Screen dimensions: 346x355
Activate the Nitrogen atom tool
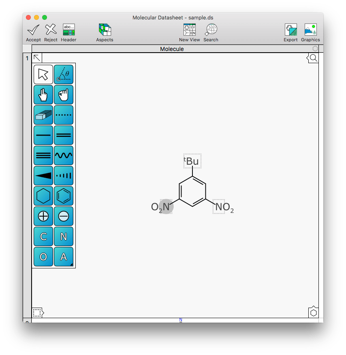pyautogui.click(x=64, y=236)
